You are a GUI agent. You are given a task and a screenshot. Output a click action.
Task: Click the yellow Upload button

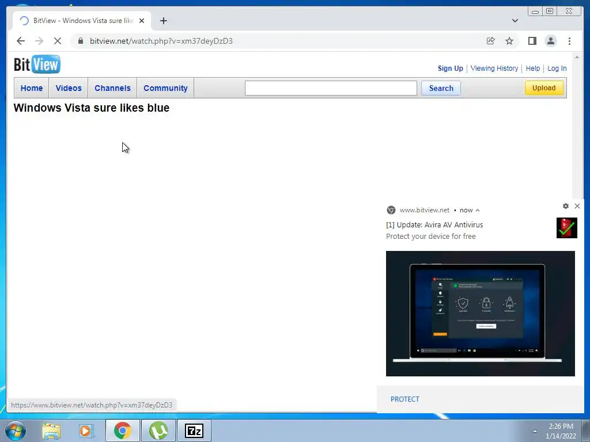[x=544, y=88]
